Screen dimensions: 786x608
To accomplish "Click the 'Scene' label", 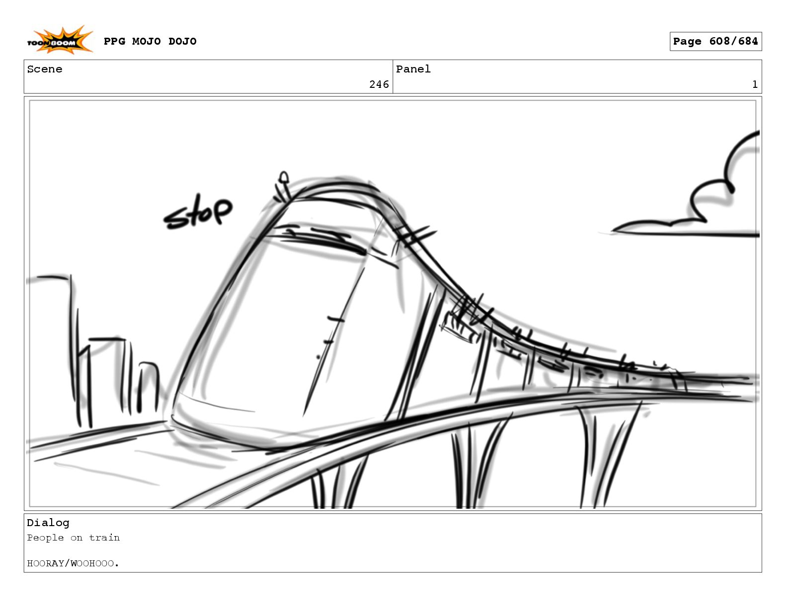I will [x=45, y=69].
